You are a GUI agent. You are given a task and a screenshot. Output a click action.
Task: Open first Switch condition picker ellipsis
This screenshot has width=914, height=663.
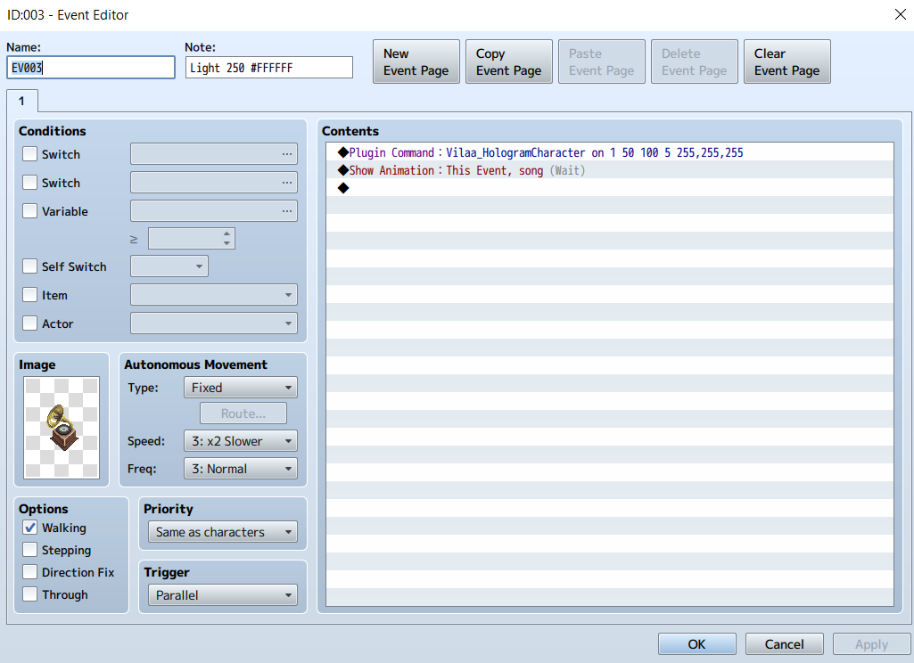(287, 154)
